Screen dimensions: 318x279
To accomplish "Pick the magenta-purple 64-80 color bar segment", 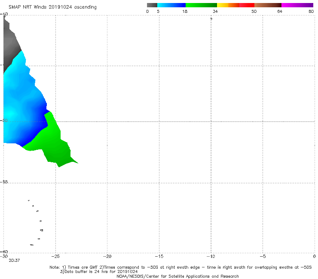I will coord(297,5).
